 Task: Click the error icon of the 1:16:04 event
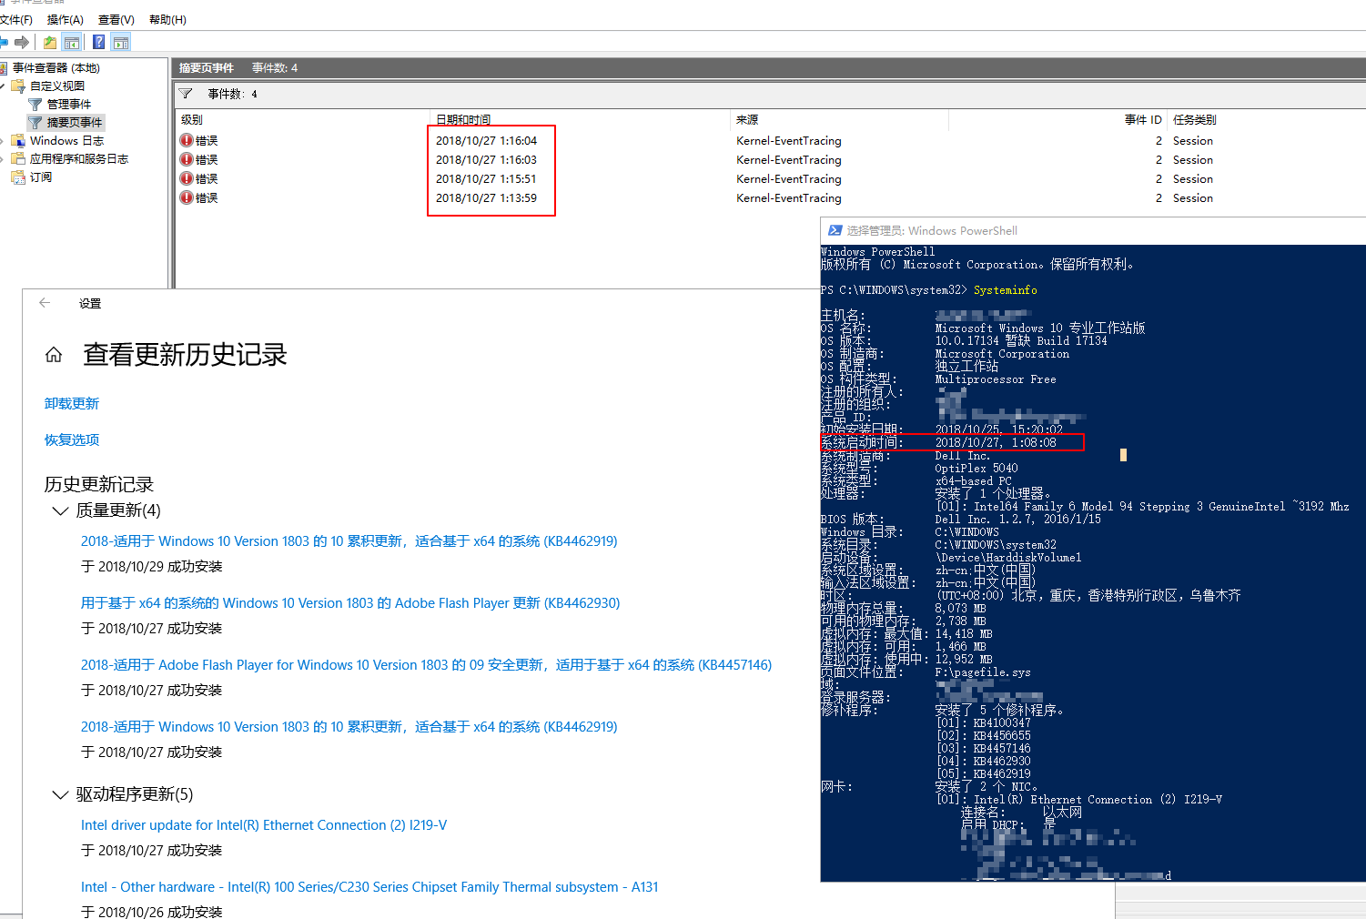tap(187, 140)
